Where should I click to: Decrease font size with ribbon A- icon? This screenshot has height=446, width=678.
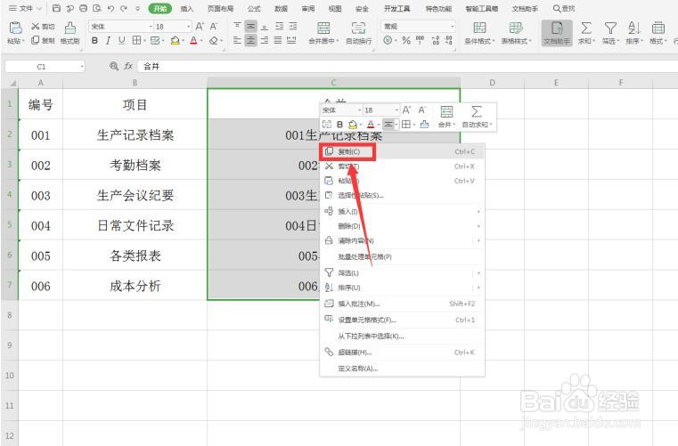point(214,27)
